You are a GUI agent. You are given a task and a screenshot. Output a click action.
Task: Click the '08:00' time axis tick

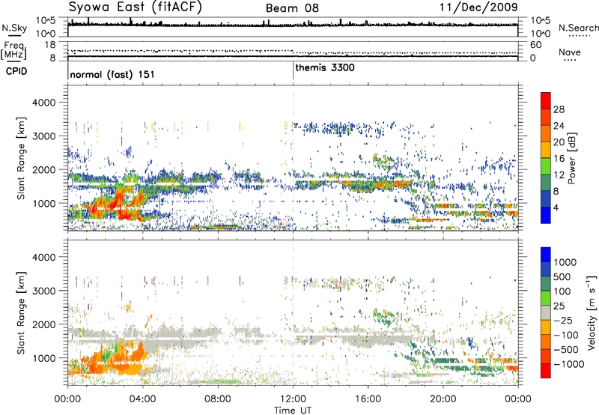(218, 399)
